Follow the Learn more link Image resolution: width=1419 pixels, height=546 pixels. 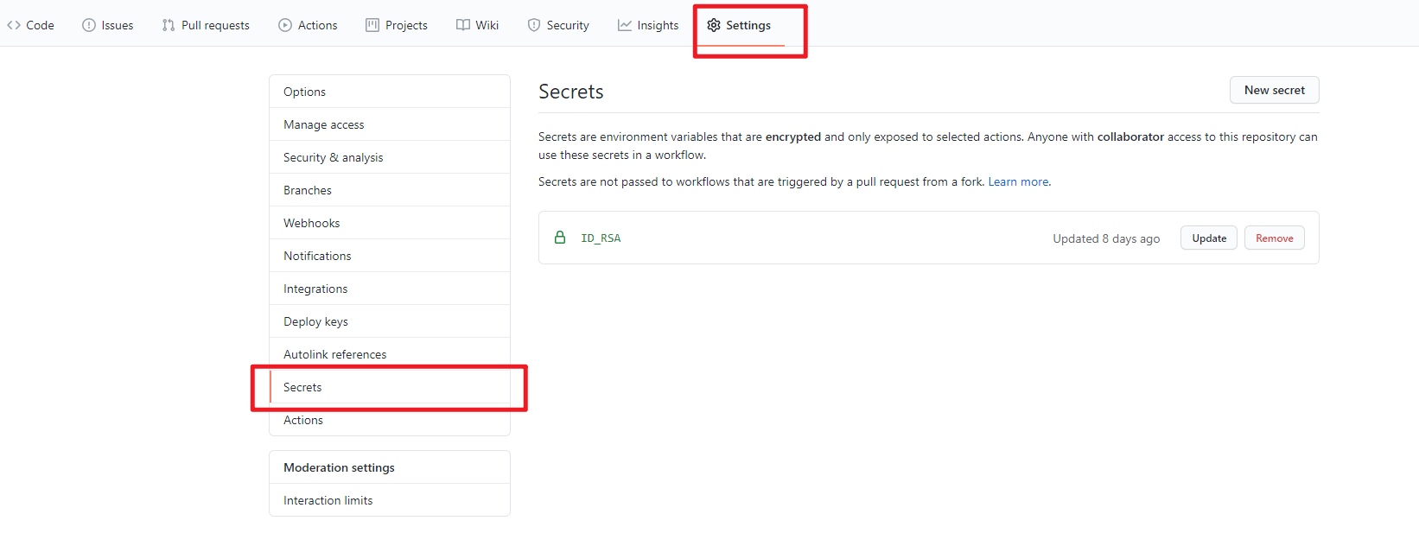coord(1018,181)
